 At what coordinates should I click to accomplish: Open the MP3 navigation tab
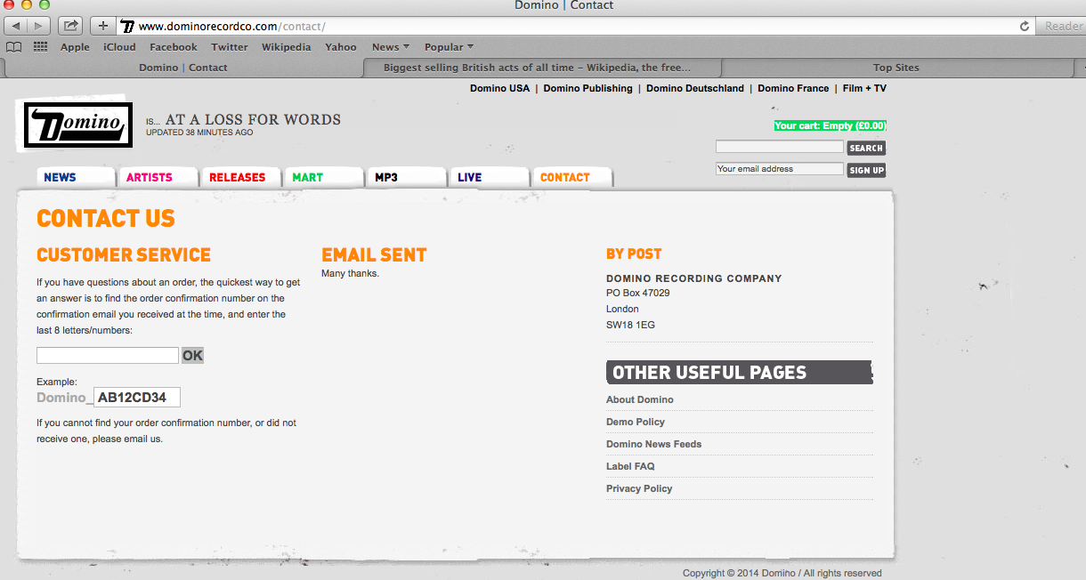coord(407,177)
